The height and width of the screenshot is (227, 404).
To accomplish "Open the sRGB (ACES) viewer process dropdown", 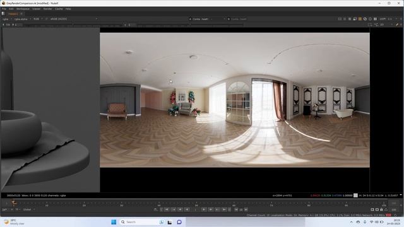I will (x=73, y=19).
